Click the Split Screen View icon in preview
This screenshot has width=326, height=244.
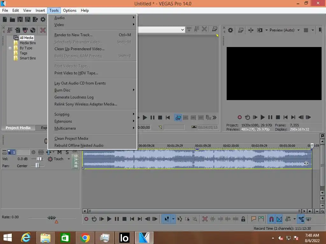260,30
